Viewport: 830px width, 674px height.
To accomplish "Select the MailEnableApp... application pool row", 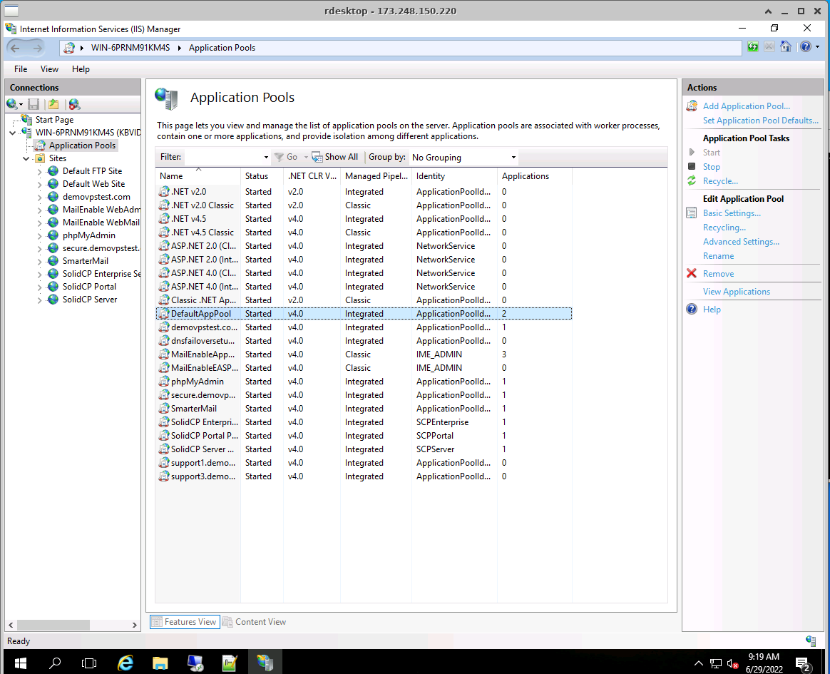I will point(364,354).
